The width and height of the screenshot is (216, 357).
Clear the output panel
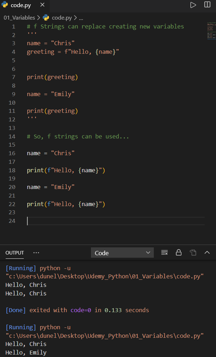click(164, 252)
